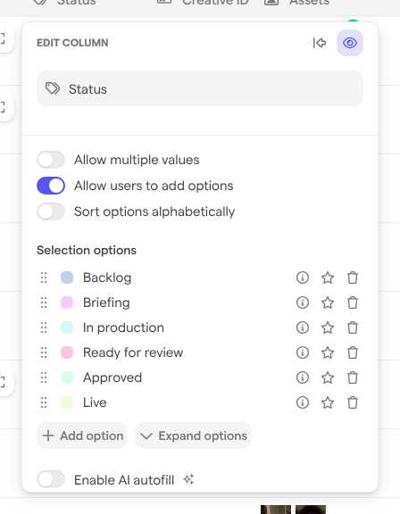400x514 pixels.
Task: Turn on Sort options alphabetically
Action: coord(51,211)
